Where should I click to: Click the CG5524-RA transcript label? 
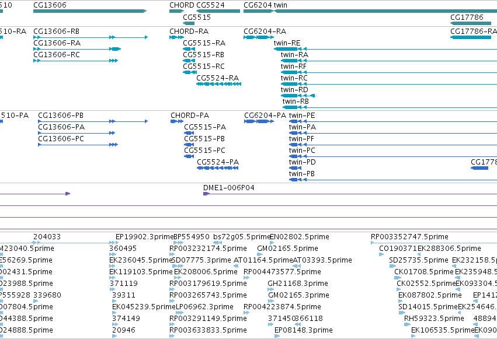[x=217, y=78]
